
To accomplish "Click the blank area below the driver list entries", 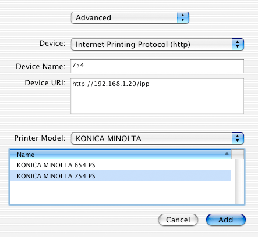I will 121,193.
